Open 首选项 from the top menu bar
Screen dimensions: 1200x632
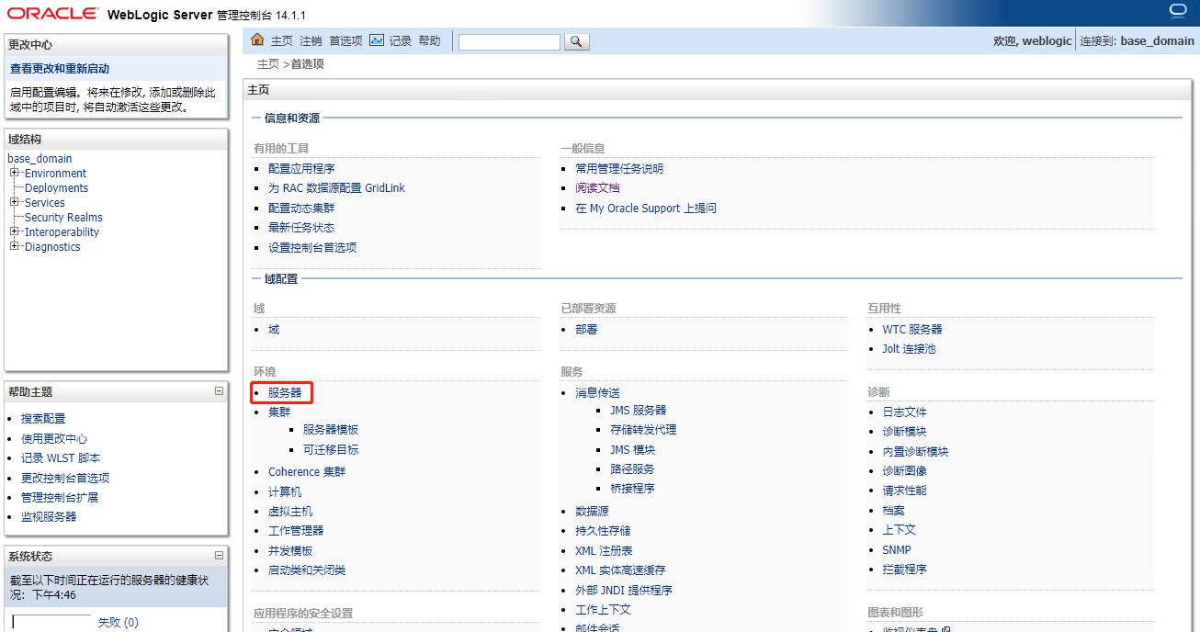[x=345, y=40]
